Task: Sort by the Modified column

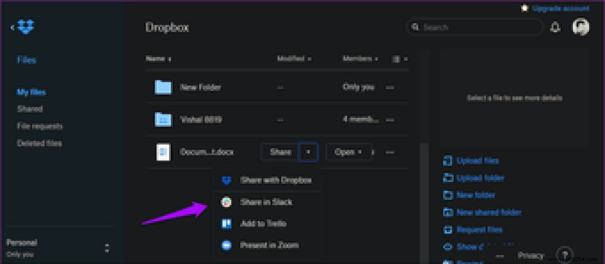Action: [x=294, y=59]
